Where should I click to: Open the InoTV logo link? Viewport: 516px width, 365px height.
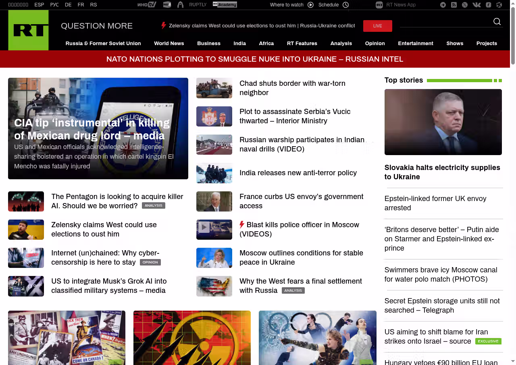tap(147, 5)
